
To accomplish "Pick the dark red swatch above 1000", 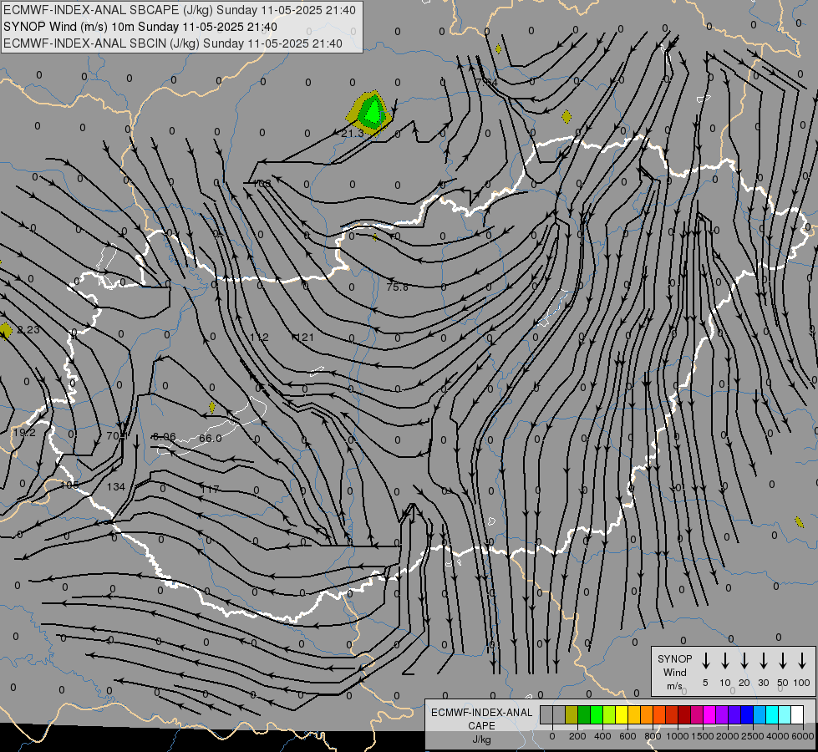I will pyautogui.click(x=684, y=714).
